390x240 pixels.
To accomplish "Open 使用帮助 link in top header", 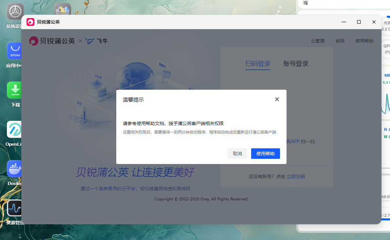I will coord(364,41).
